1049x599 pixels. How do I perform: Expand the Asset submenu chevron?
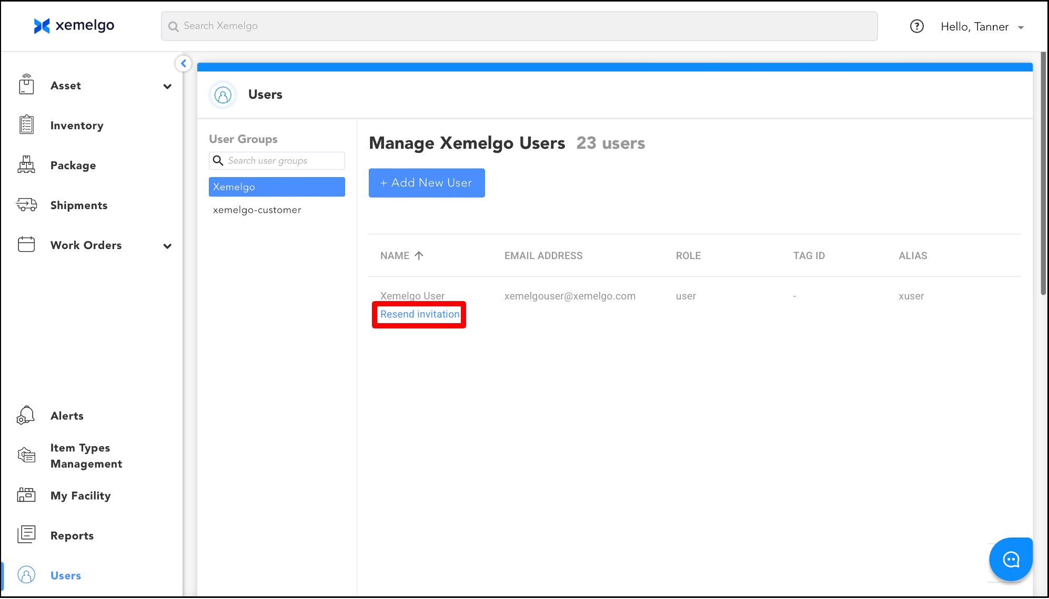click(167, 86)
